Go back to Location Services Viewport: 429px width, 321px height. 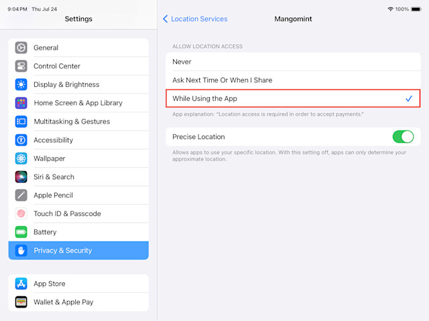195,19
